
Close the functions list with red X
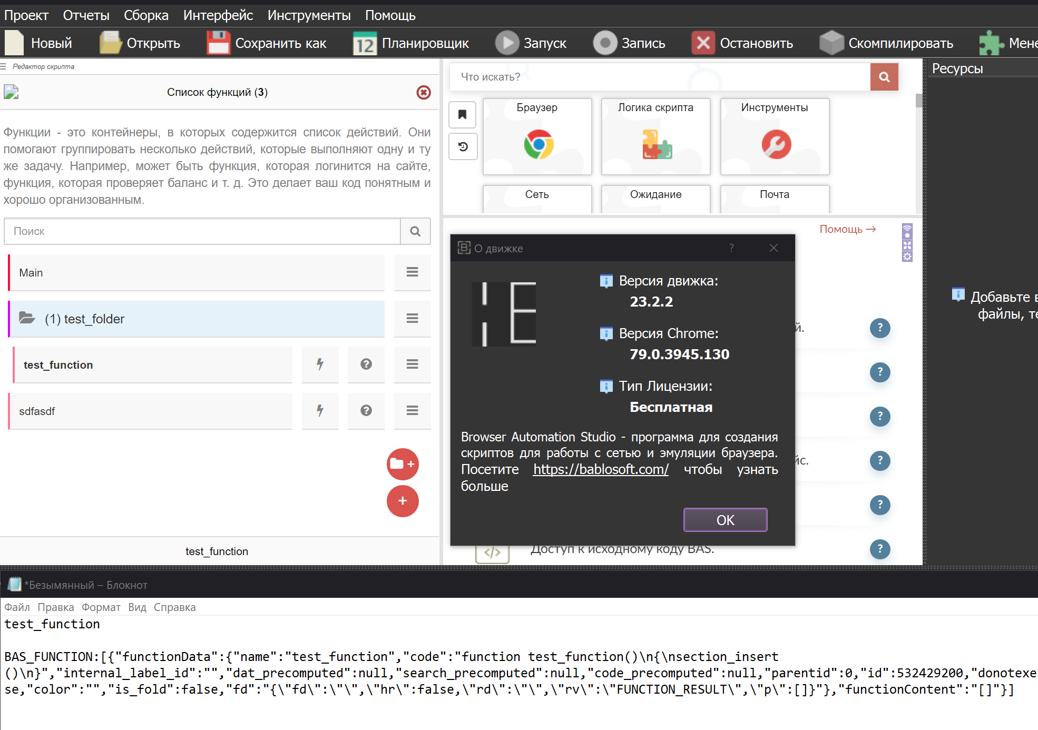423,93
